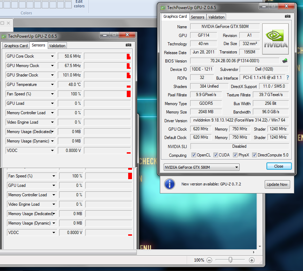Viewport: 303px width, 271px height.
Task: Click the BIOS save chip icon
Action: [x=285, y=61]
